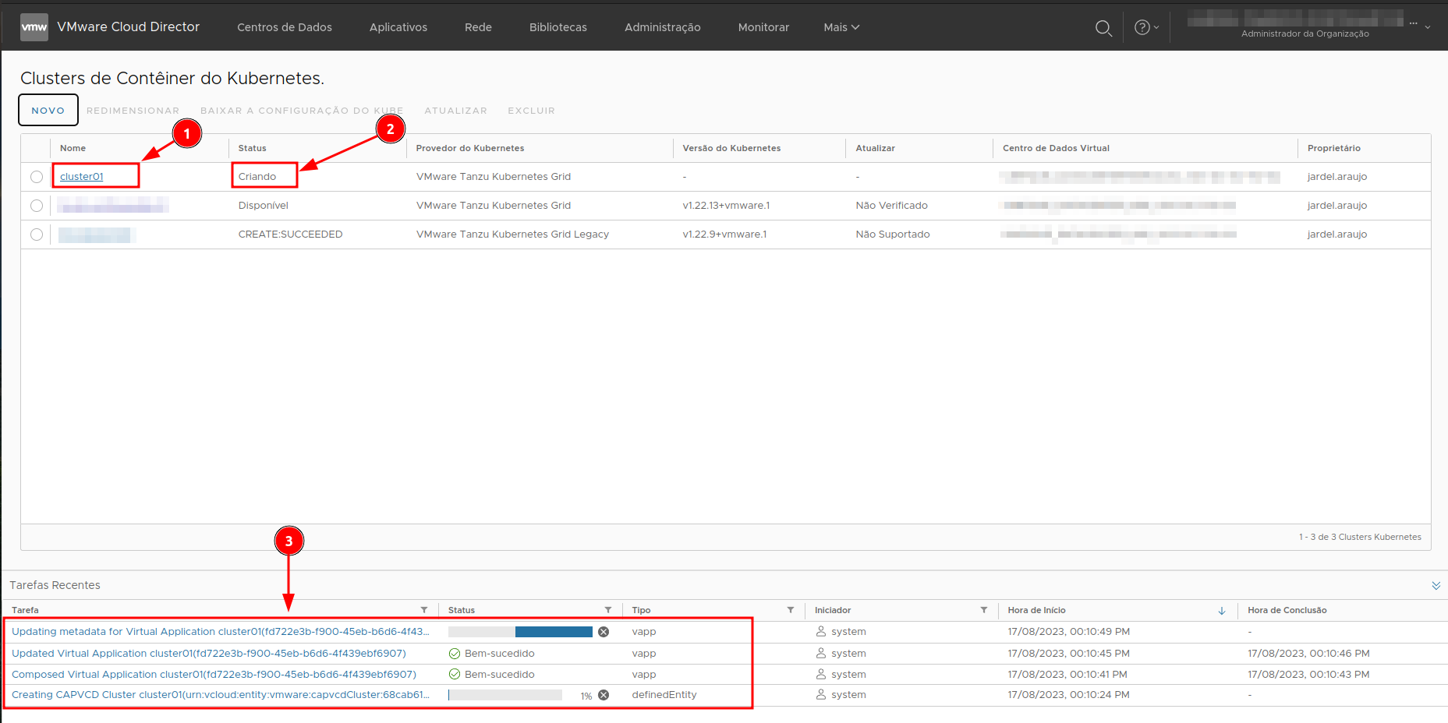Viewport: 1448px width, 723px height.
Task: Click the VMware vmw logo icon
Action: (34, 27)
